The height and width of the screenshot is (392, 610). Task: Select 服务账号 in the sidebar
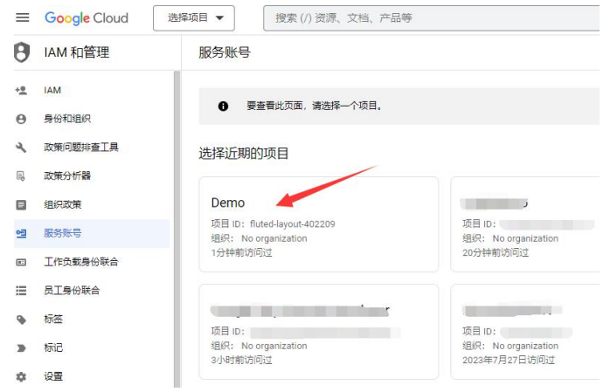(63, 233)
